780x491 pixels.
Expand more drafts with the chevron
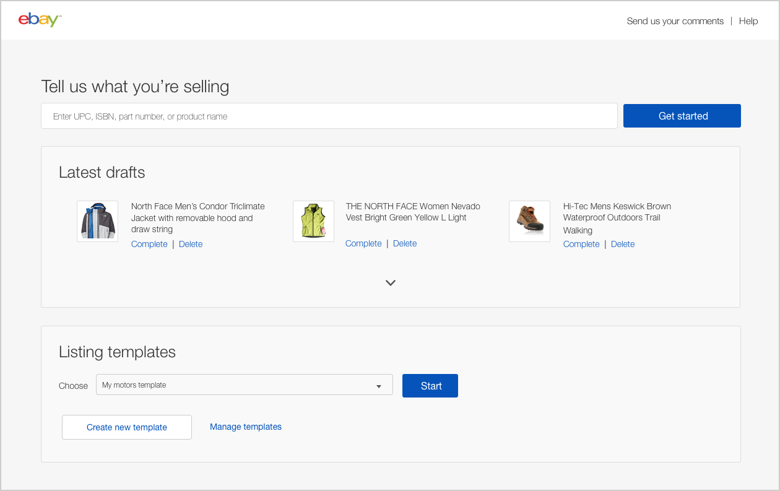[391, 283]
